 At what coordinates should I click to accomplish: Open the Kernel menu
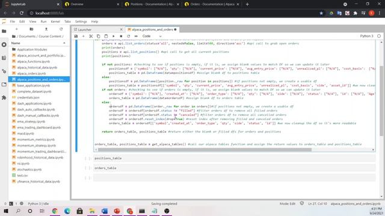point(55,22)
